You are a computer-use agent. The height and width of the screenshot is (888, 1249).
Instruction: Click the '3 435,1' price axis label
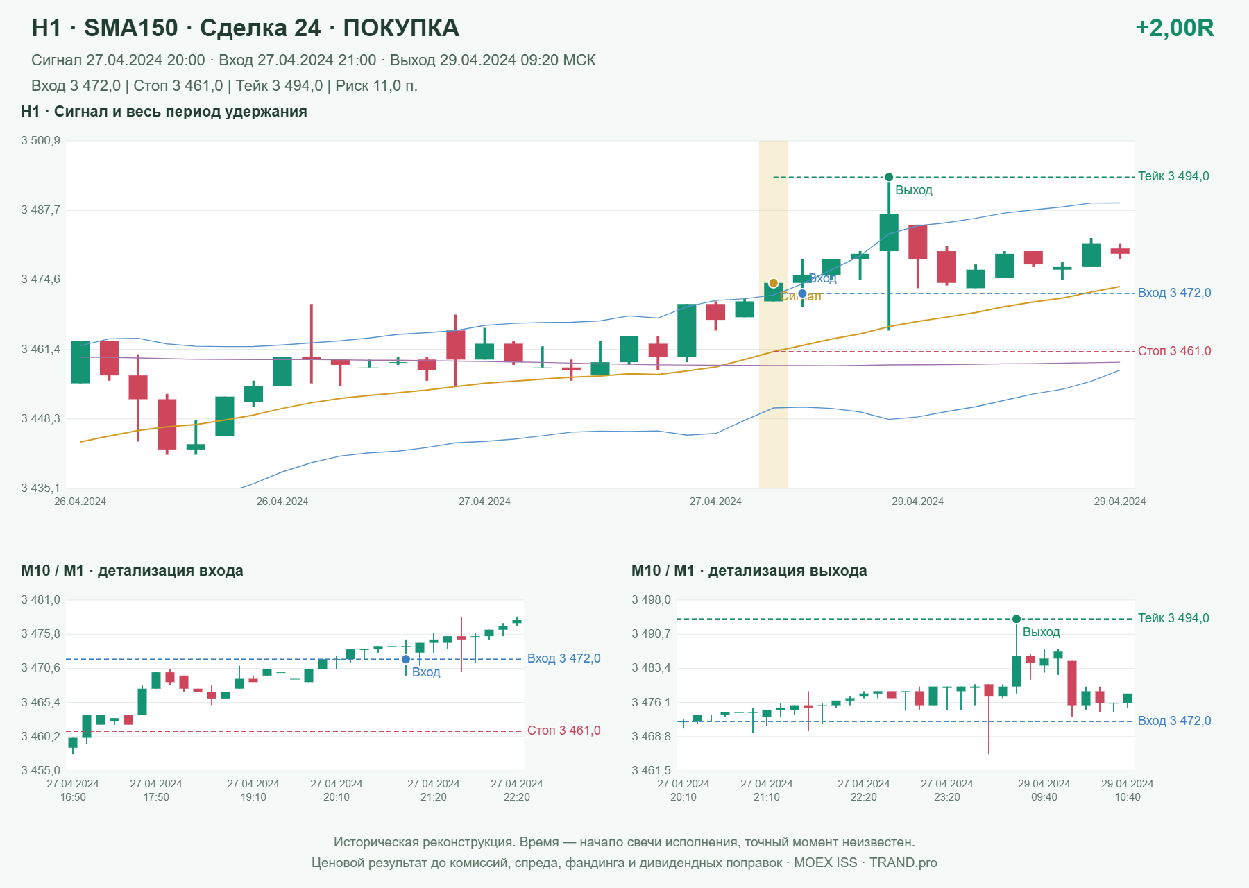(40, 488)
